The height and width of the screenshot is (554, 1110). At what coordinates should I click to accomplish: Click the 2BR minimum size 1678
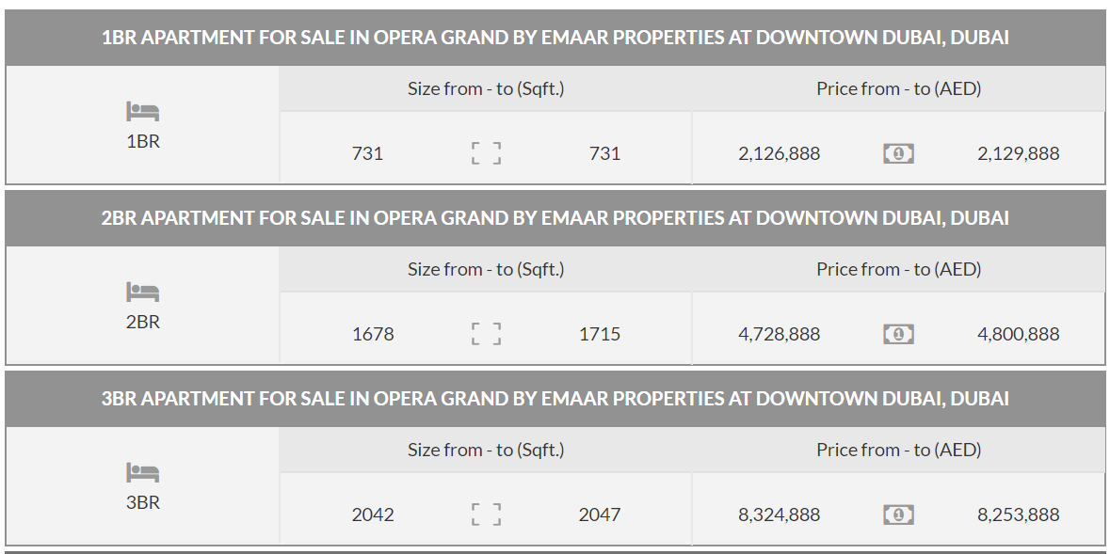click(x=373, y=334)
